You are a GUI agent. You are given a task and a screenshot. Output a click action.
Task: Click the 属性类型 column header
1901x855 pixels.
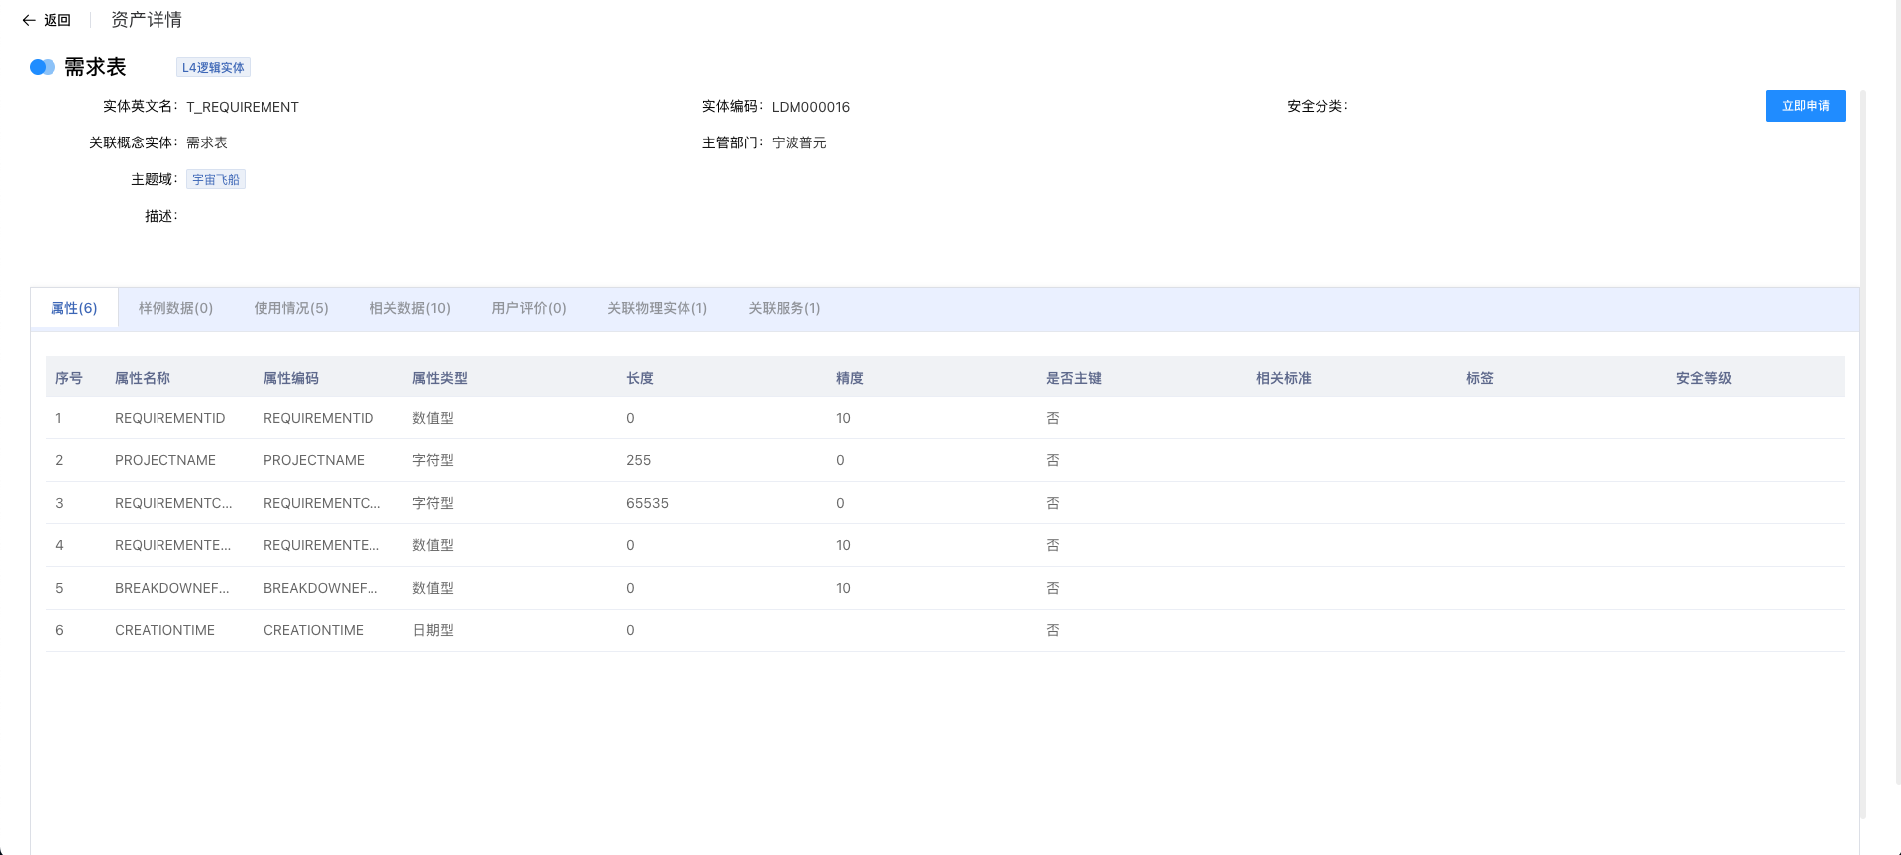440,378
